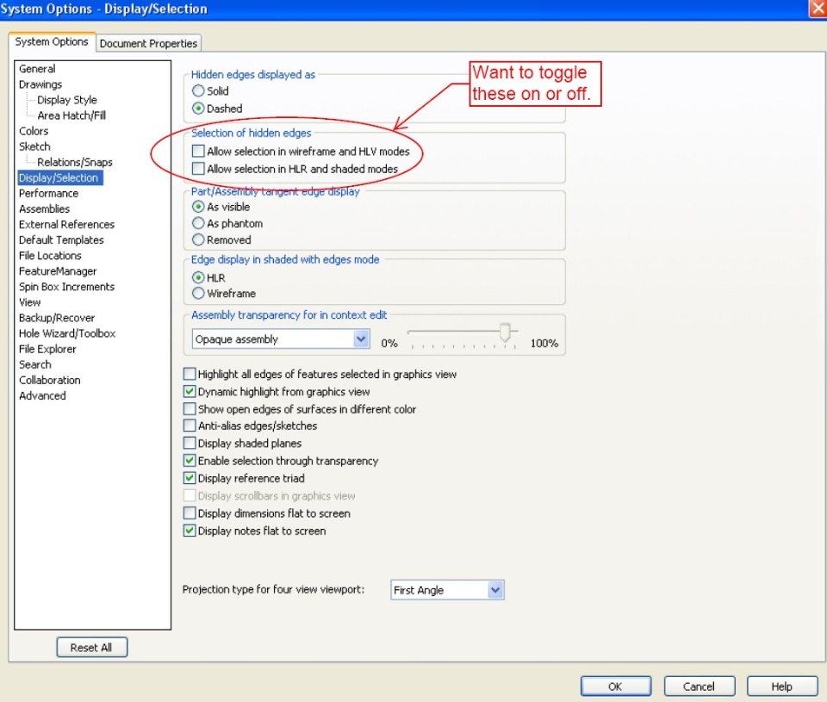
Task: Select Drawings in the options list
Action: [40, 84]
